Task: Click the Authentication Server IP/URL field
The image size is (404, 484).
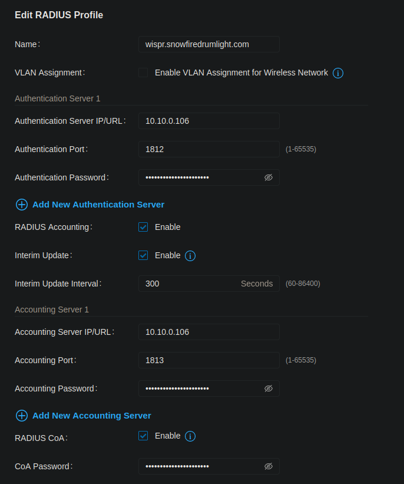Action: (208, 121)
